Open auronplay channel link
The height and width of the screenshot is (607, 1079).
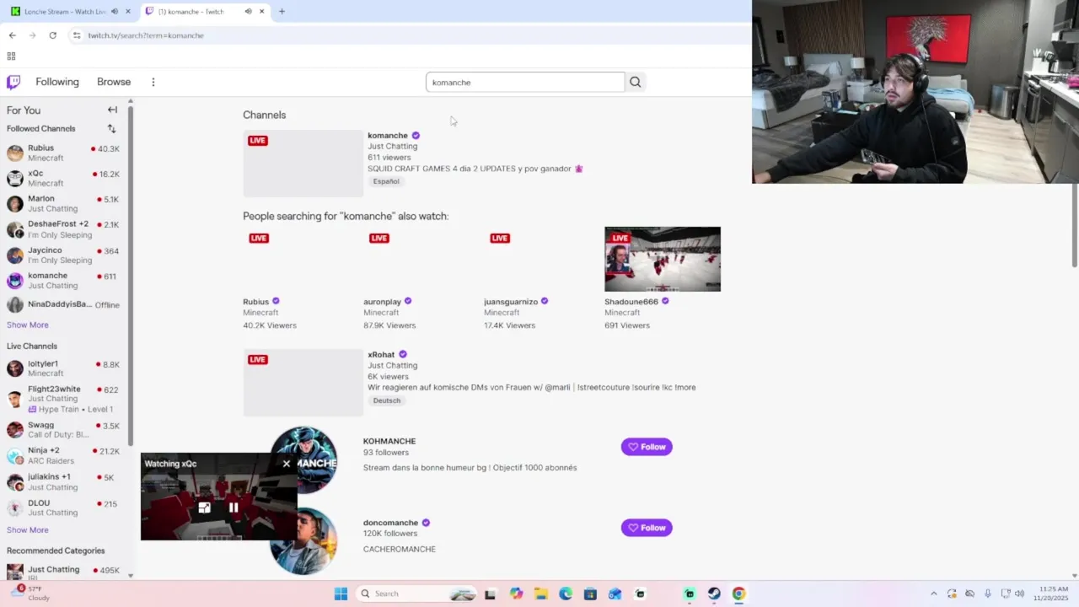382,302
